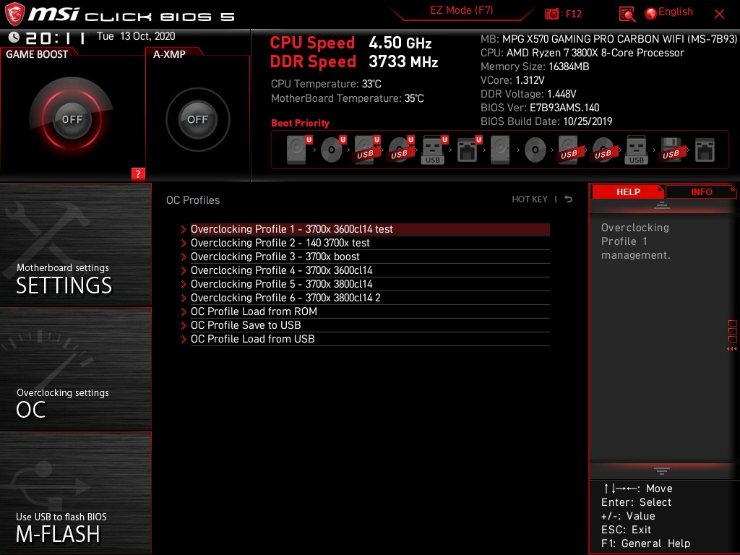Click the 20:11 clock time
The width and height of the screenshot is (740, 555).
pos(56,38)
